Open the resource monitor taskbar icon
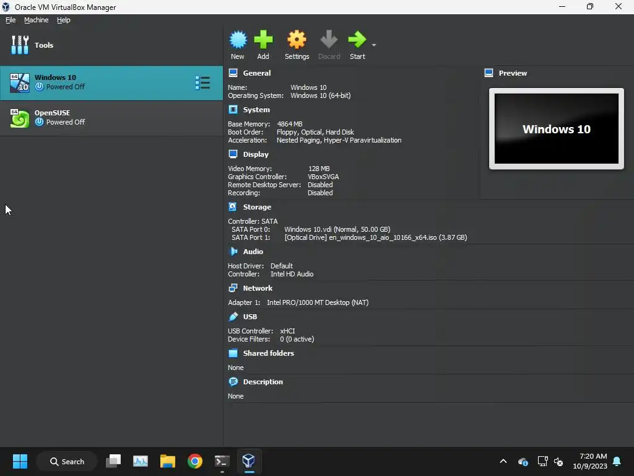The width and height of the screenshot is (634, 476). coord(141,461)
